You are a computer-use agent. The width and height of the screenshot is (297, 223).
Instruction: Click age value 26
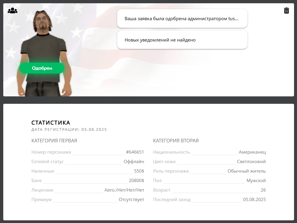[263, 190]
